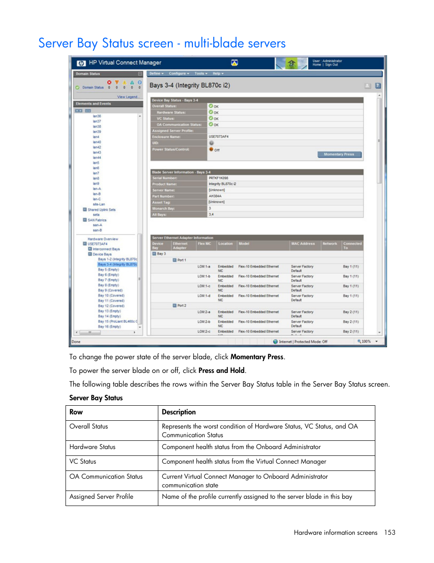Click the critical red X status icon
The width and height of the screenshot is (434, 563).
(109, 83)
